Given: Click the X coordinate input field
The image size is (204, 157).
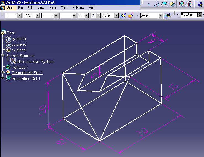Looking at the screenshot, I should [x=189, y=15].
